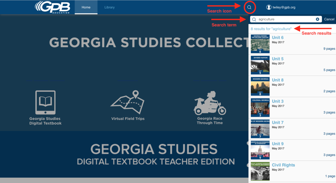Select Unit 9 American Government thumbnail
Screen dimensions: 336x183
tap(260, 150)
